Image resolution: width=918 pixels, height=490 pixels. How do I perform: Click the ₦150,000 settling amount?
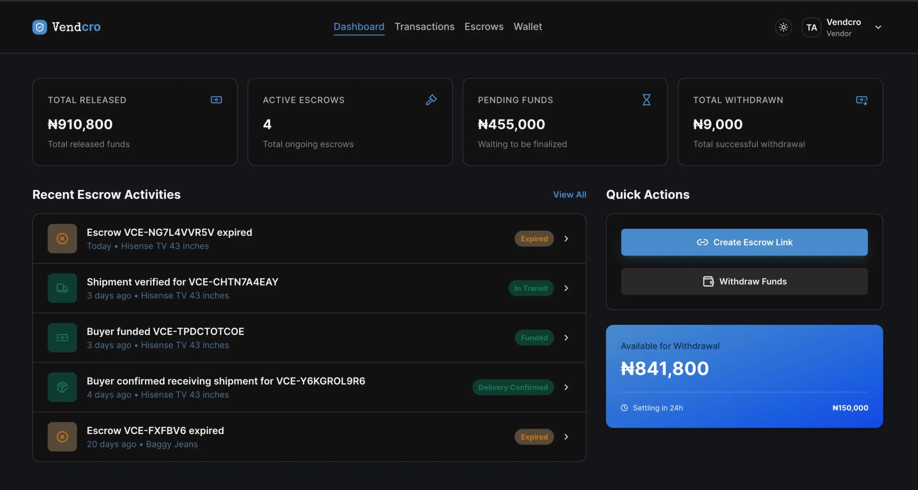850,408
